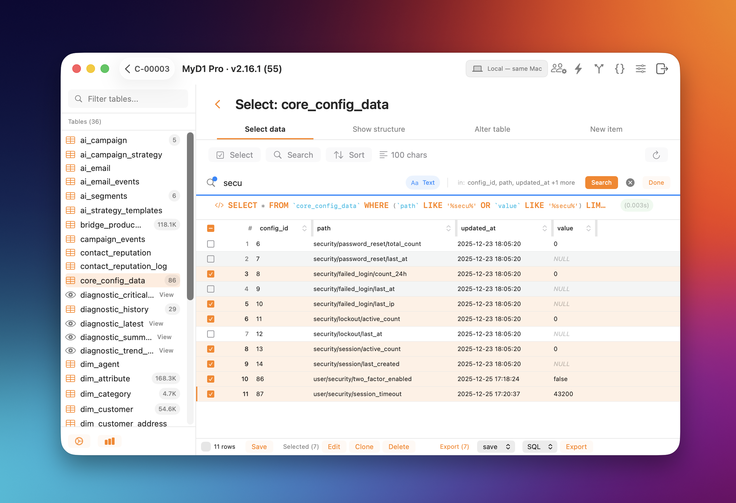Click the orange Search button
The image size is (736, 503).
(601, 183)
